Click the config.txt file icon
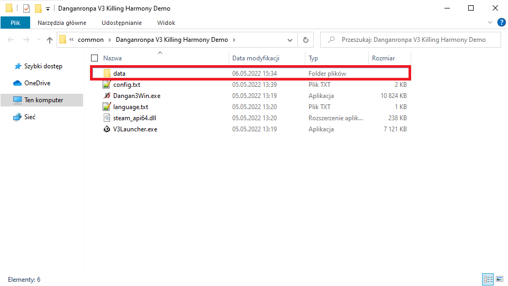This screenshot has width=508, height=286. click(x=107, y=85)
